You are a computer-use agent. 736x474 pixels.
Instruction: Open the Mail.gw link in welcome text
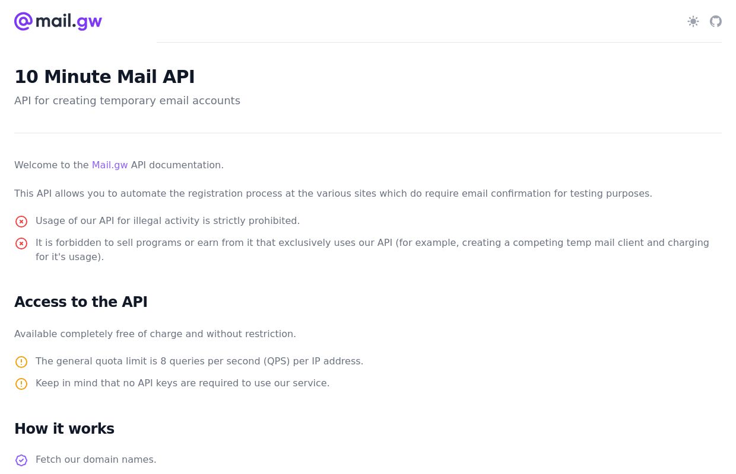110,165
